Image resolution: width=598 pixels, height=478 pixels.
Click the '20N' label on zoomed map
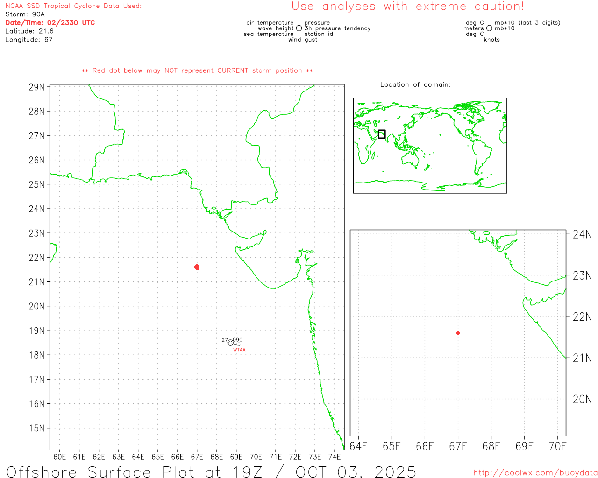(x=582, y=399)
